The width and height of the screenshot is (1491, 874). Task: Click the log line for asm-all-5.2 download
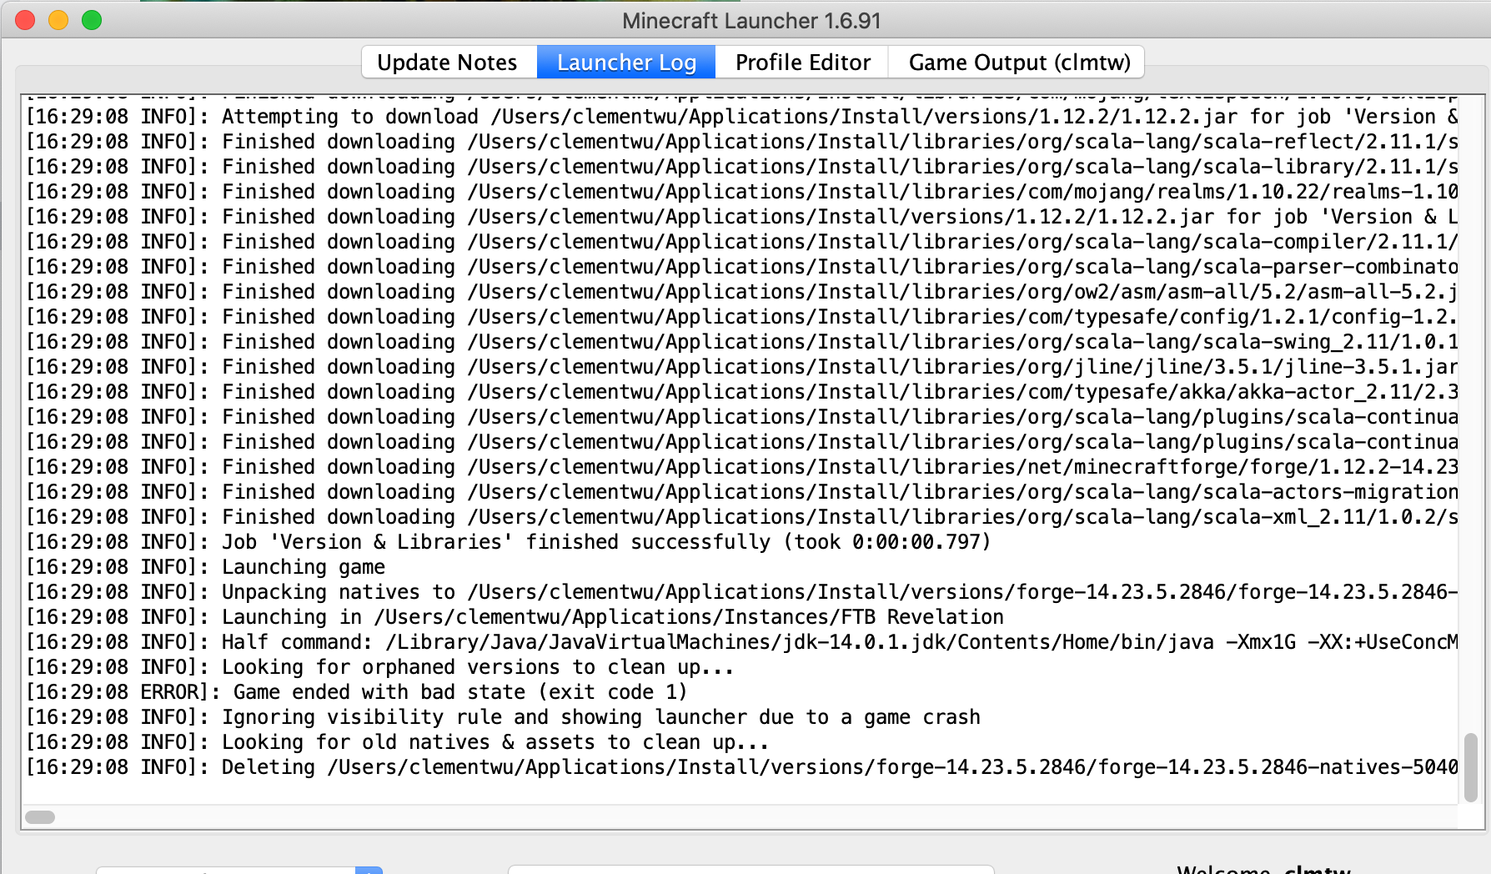click(742, 292)
